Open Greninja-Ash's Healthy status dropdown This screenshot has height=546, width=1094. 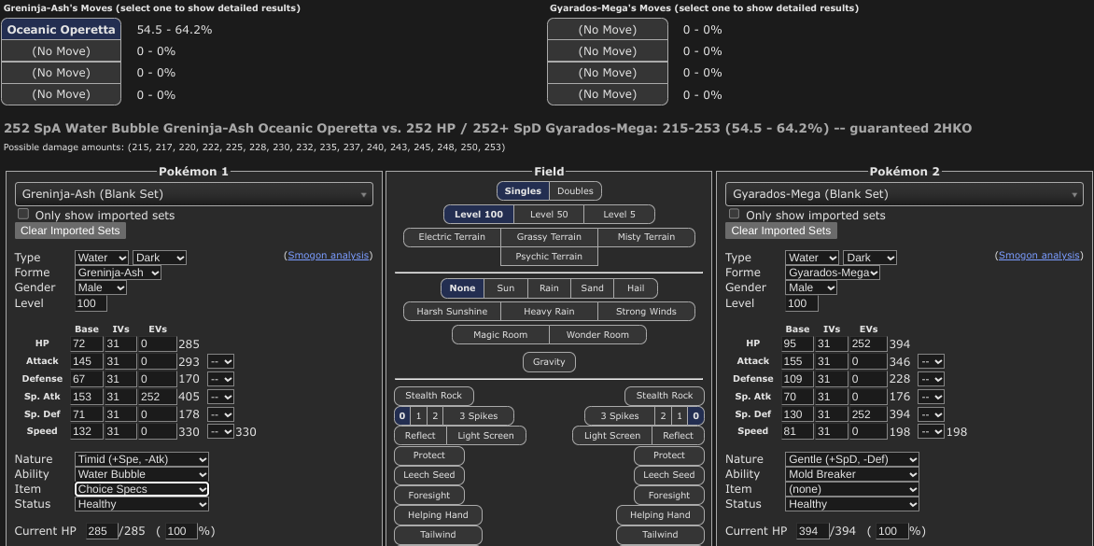(142, 504)
